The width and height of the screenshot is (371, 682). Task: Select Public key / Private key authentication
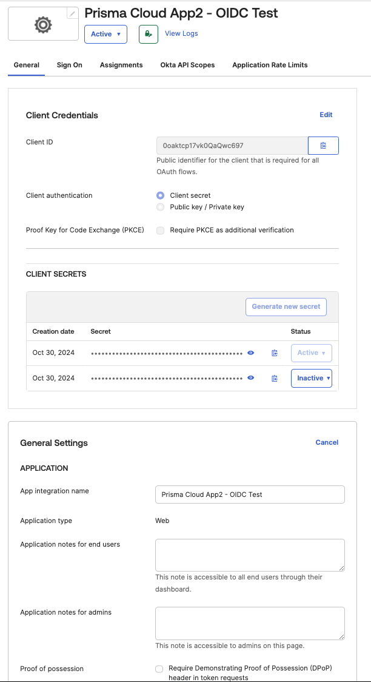[x=160, y=207]
